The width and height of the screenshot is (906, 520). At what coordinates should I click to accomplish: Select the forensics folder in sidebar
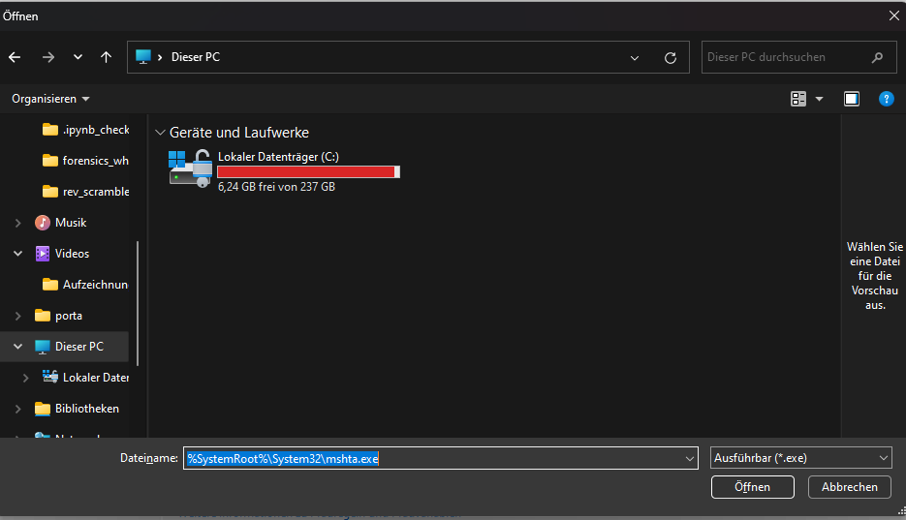point(95,161)
